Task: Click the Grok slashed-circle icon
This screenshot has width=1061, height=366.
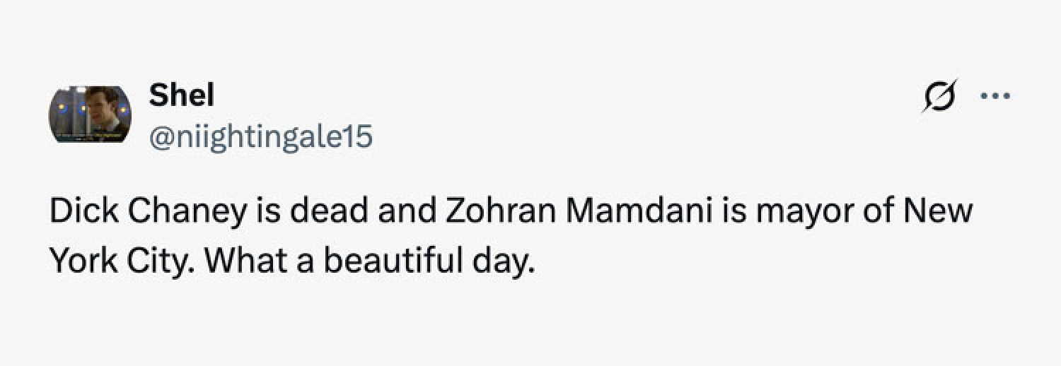Action: [x=939, y=95]
